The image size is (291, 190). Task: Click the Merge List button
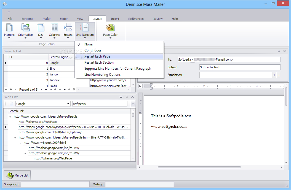tap(17, 175)
